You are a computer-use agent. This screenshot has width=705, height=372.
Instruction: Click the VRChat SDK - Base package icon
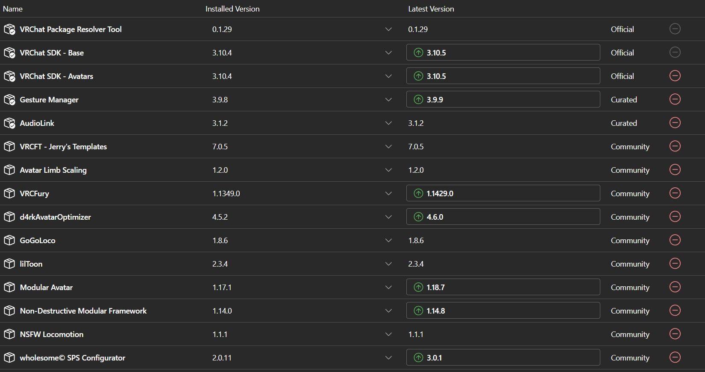pos(9,52)
